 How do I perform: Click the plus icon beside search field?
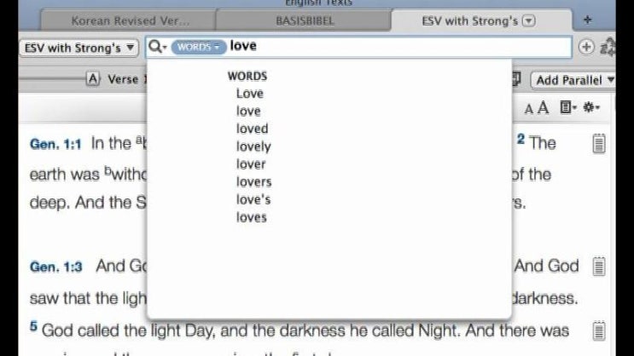(x=586, y=48)
